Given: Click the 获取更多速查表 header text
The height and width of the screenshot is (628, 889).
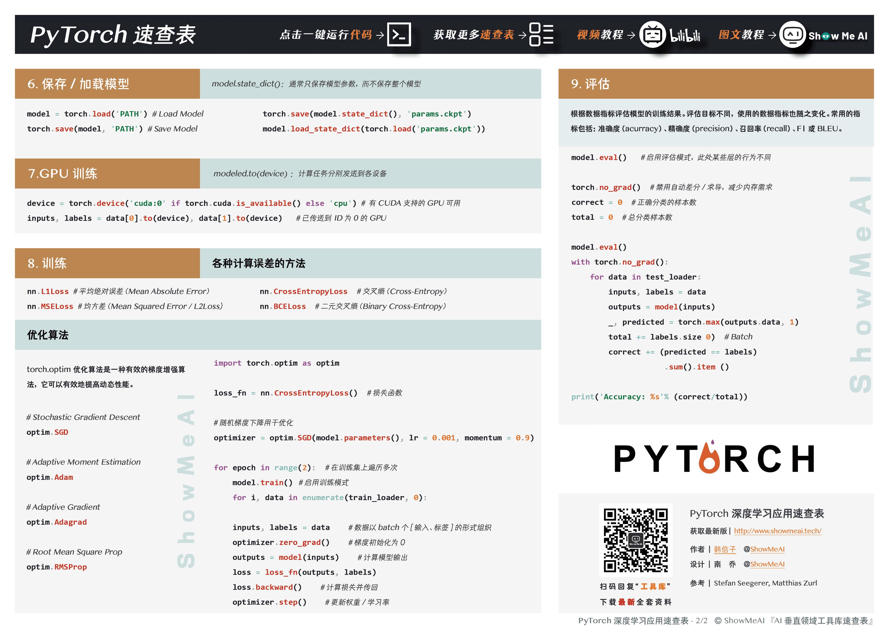Looking at the screenshot, I should click(x=474, y=35).
